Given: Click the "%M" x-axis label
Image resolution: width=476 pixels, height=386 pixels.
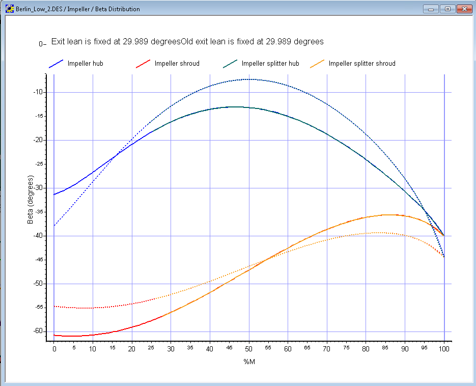Looking at the screenshot, I should (x=249, y=362).
